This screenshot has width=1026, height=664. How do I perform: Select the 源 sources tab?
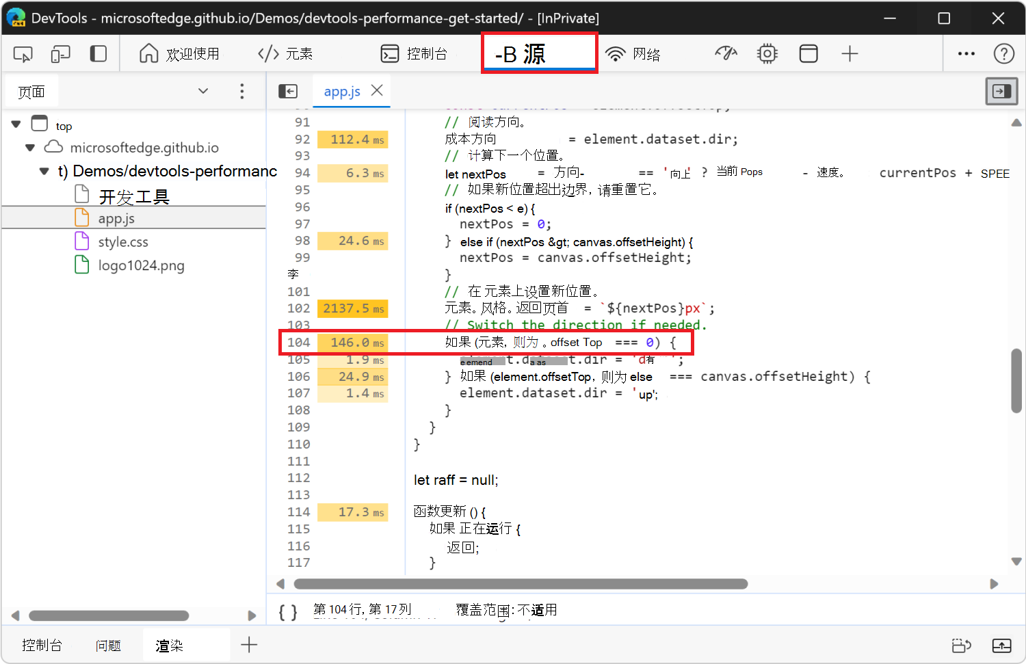pos(540,53)
